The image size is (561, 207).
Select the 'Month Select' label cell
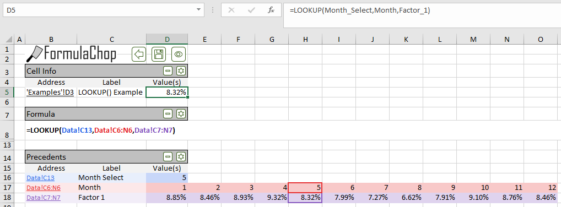click(112, 178)
